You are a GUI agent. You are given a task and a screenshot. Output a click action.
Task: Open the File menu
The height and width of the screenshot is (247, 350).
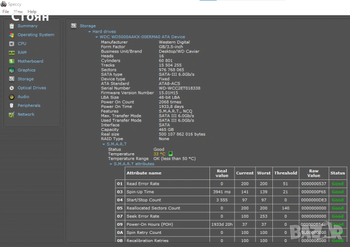6,11
